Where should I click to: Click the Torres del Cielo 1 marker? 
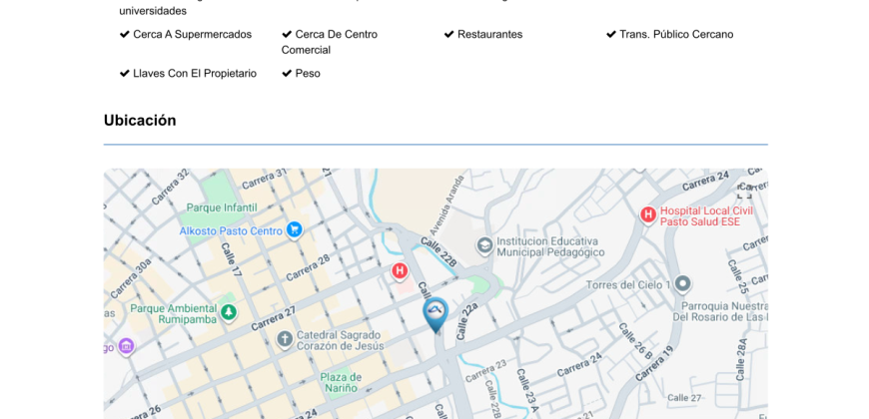click(x=683, y=284)
